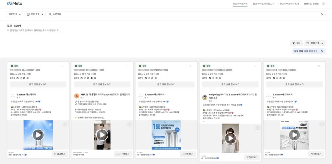
Task: Click 더 알아보기 on ad 2046939922913814
Action: click(x=60, y=154)
